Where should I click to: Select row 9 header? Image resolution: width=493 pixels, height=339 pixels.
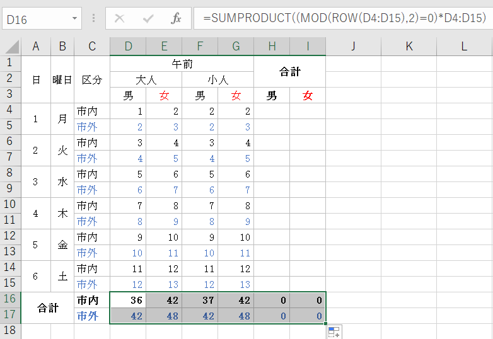click(9, 188)
